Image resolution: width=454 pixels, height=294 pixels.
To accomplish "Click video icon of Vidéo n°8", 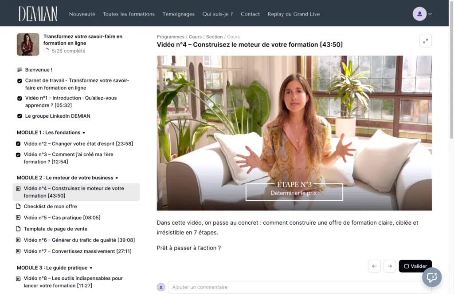I will [18, 278].
